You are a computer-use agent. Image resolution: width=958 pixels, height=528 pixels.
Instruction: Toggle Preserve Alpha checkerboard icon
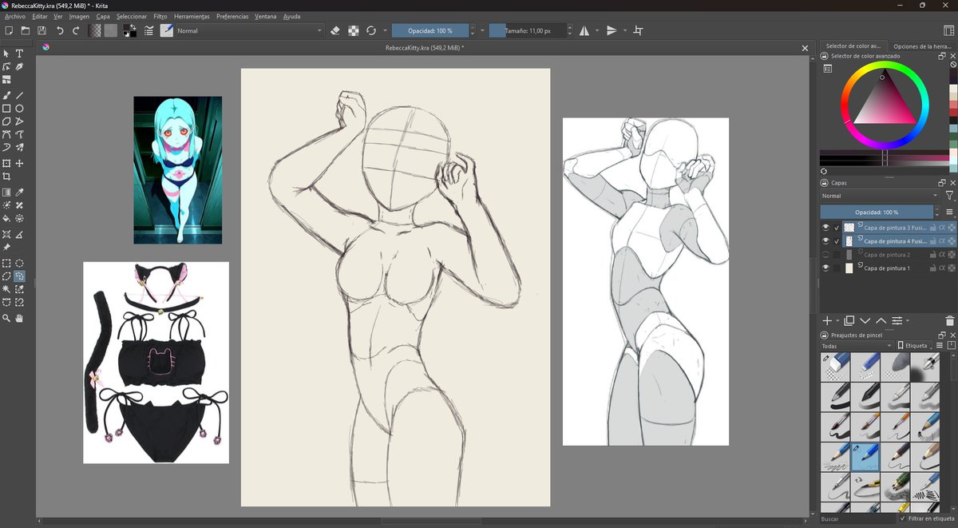click(x=353, y=30)
